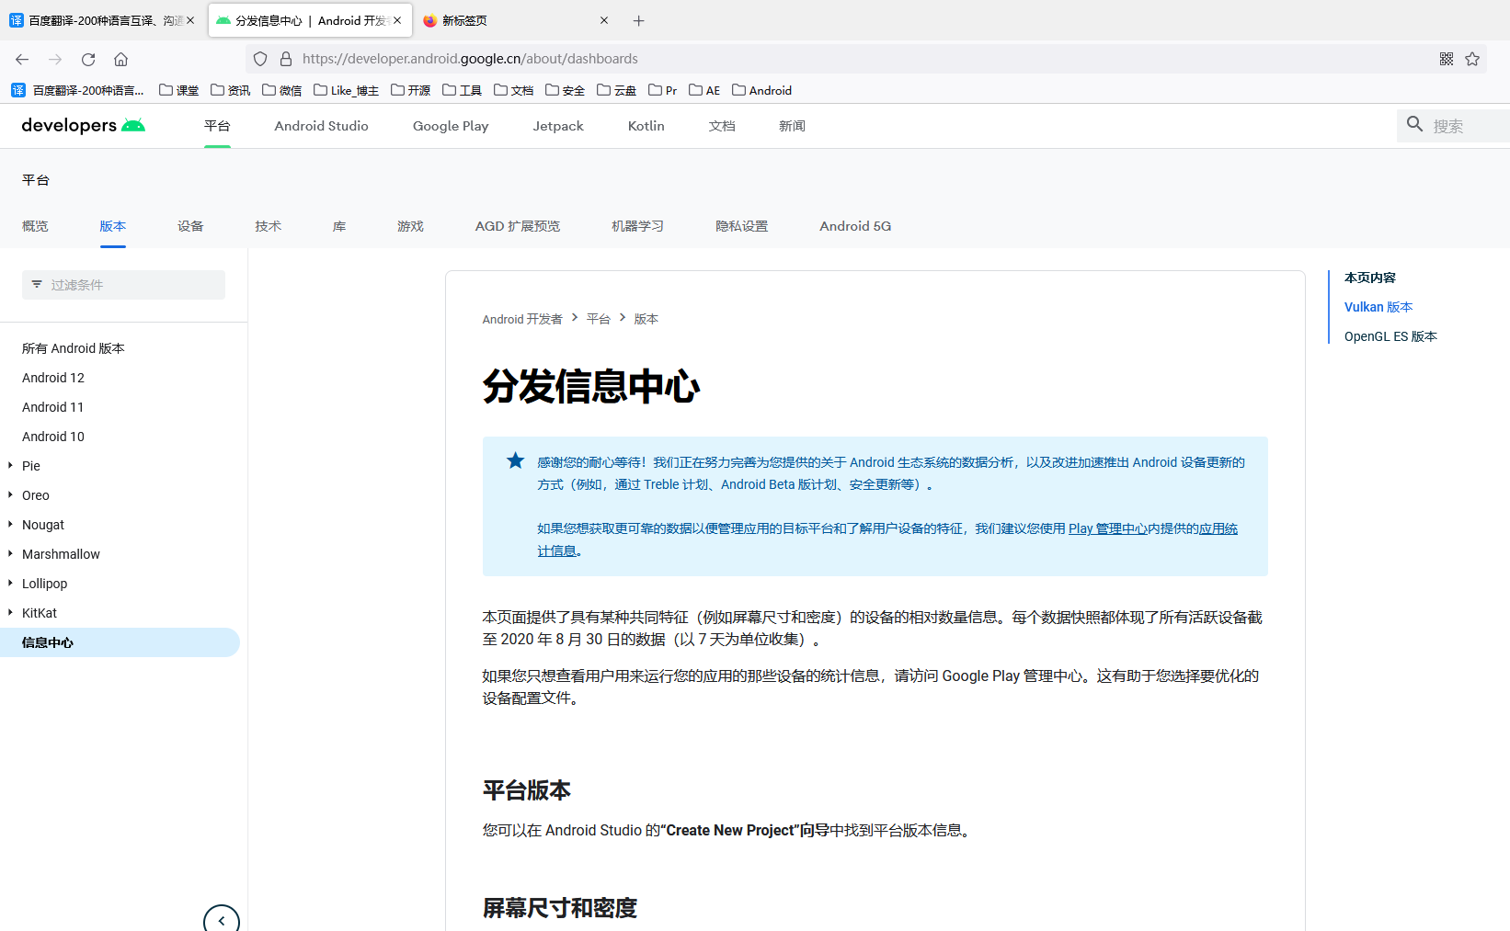1510x931 pixels.
Task: Go back with the browser back arrow
Action: click(22, 59)
